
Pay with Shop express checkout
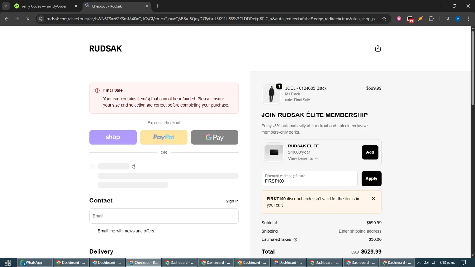pos(113,137)
